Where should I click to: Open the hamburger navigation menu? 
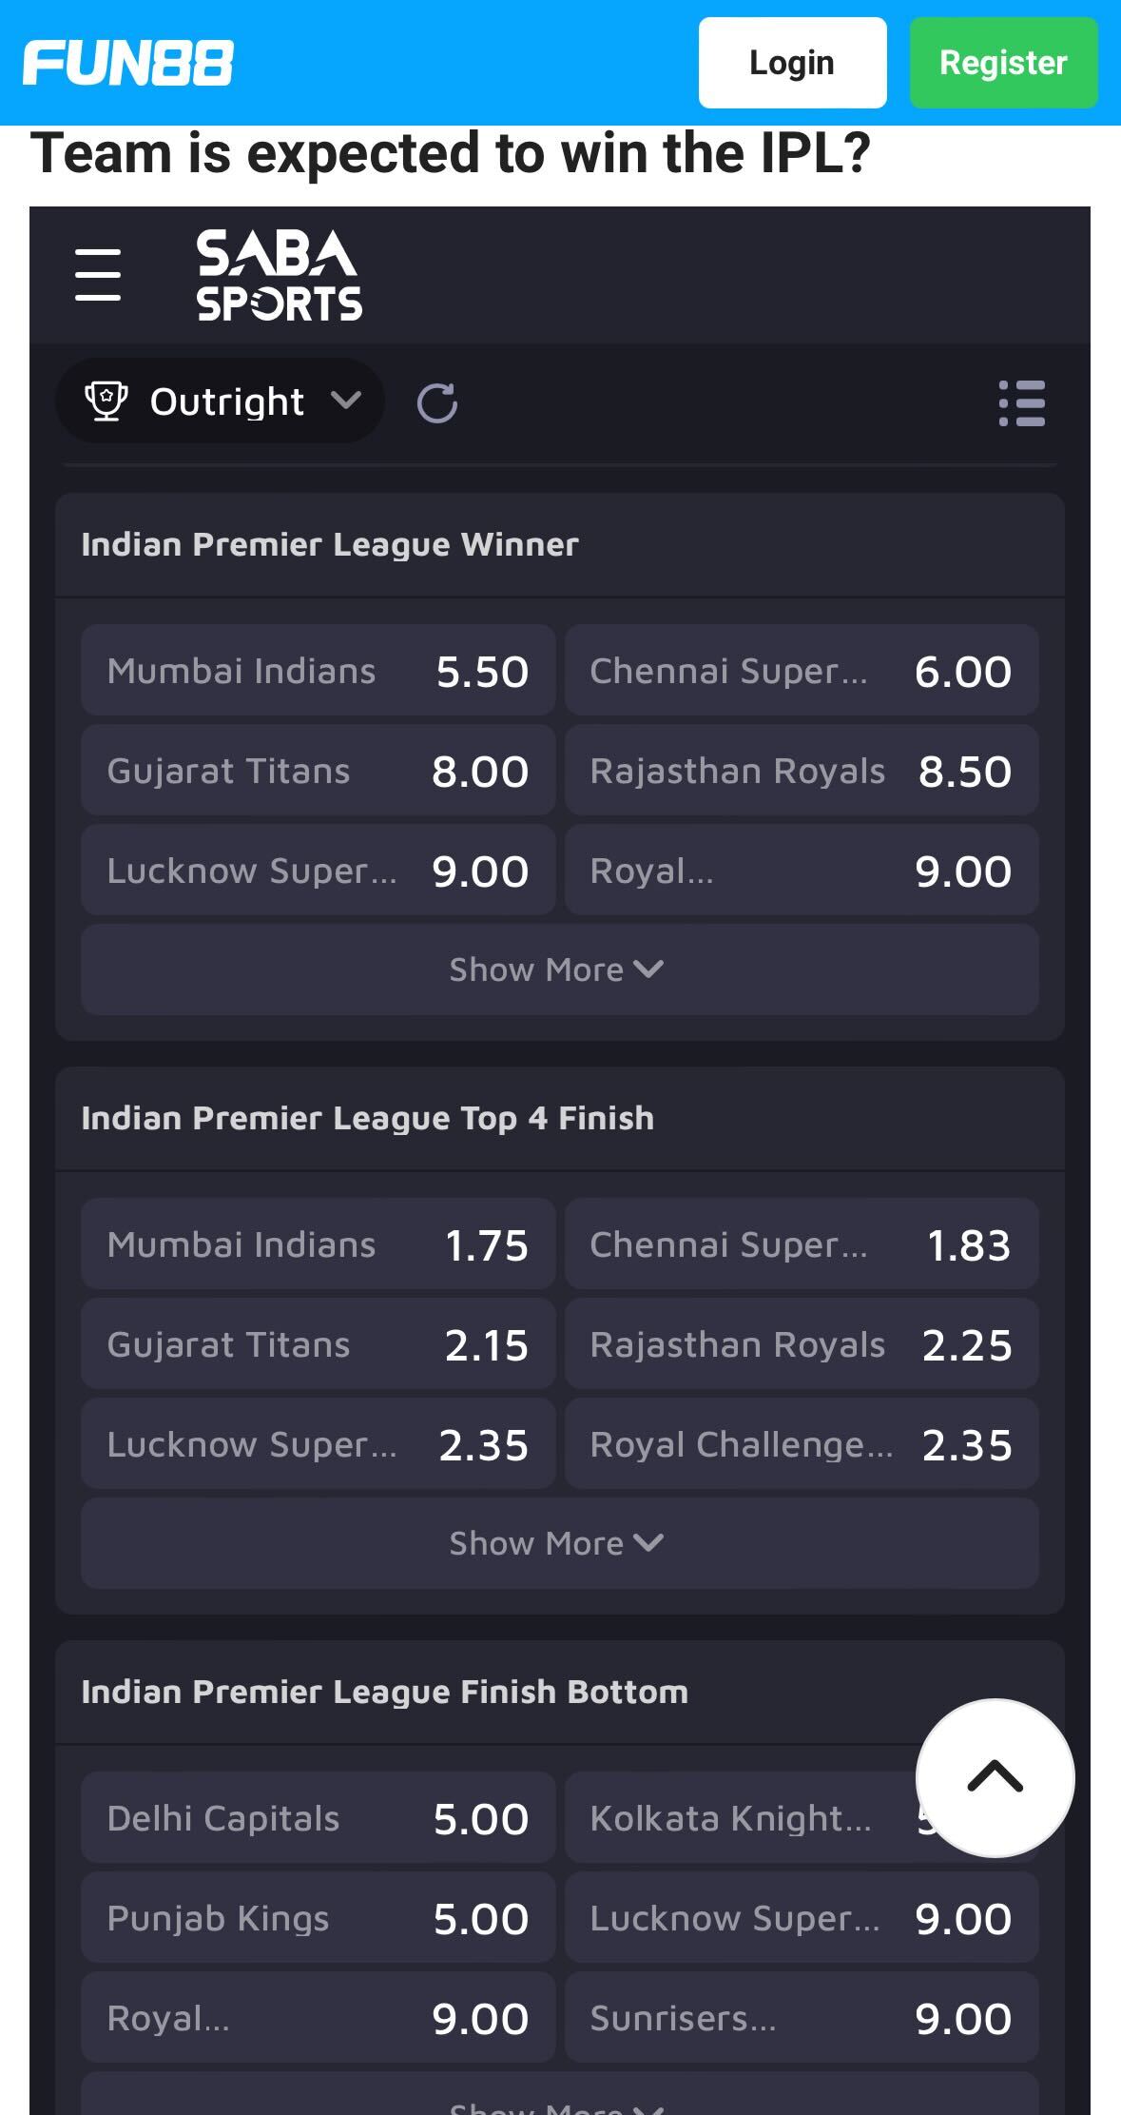(x=99, y=273)
